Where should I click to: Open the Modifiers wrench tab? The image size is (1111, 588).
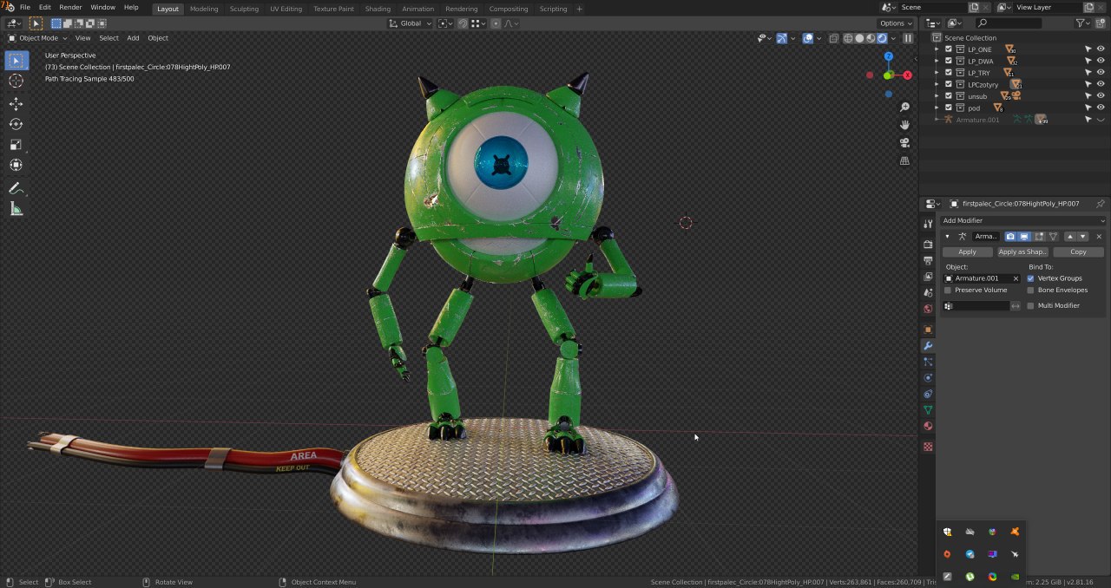(928, 346)
